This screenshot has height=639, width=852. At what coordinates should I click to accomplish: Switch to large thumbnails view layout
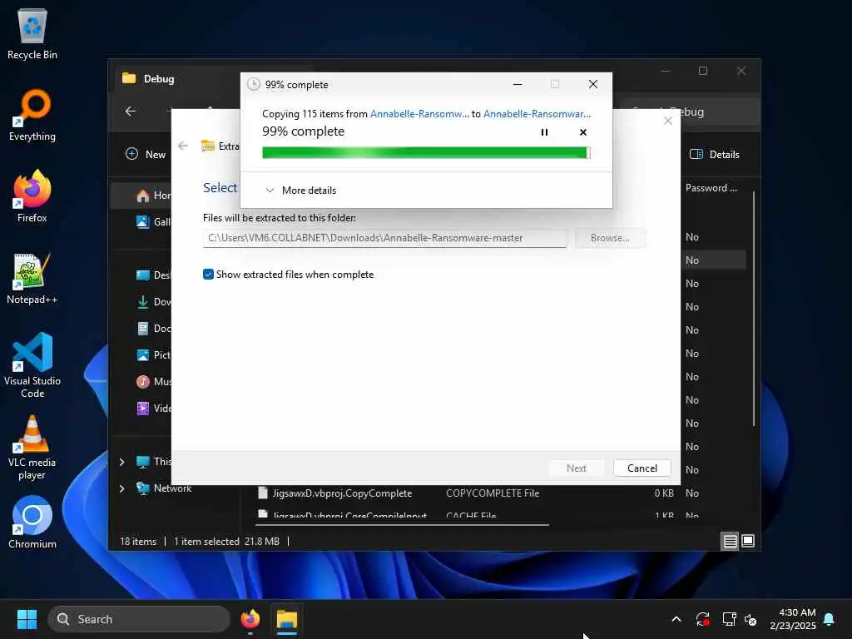coord(748,541)
